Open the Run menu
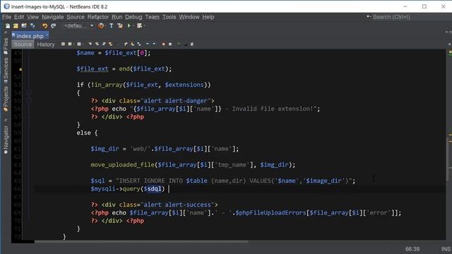 tap(117, 17)
